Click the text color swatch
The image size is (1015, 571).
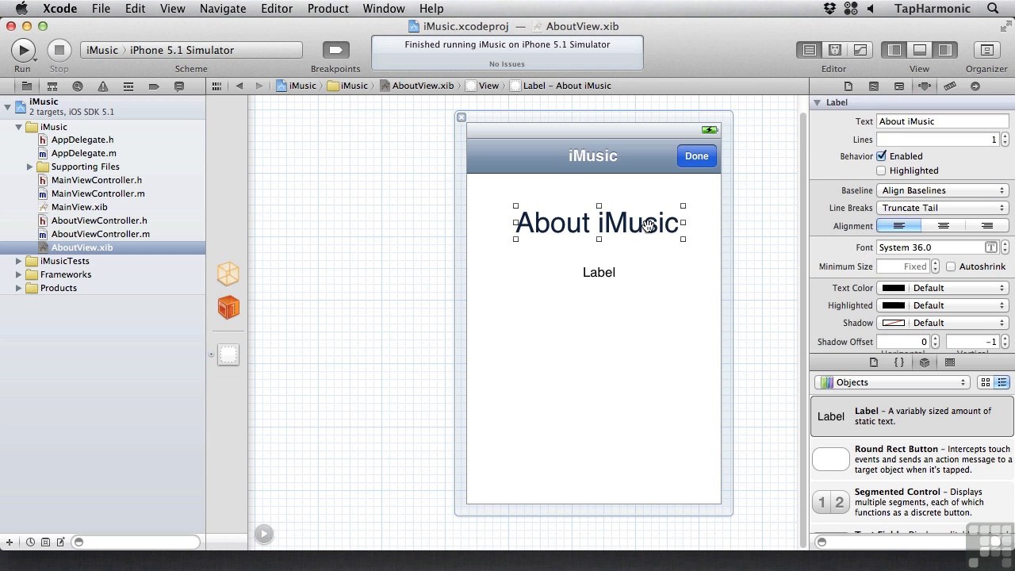click(893, 288)
